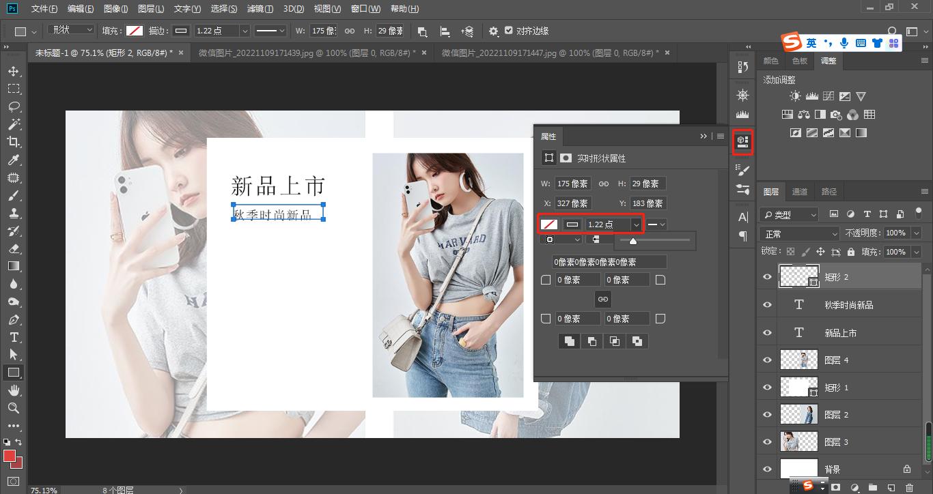Add a Brightness/Contrast adjustment layer
Screen dimensions: 933x494
[794, 96]
